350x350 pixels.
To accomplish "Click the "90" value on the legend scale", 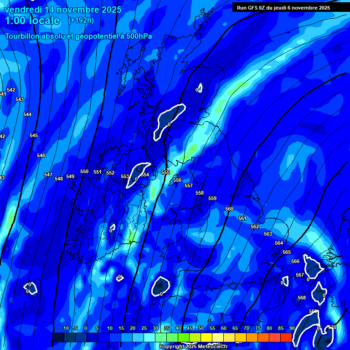I will (x=292, y=329).
